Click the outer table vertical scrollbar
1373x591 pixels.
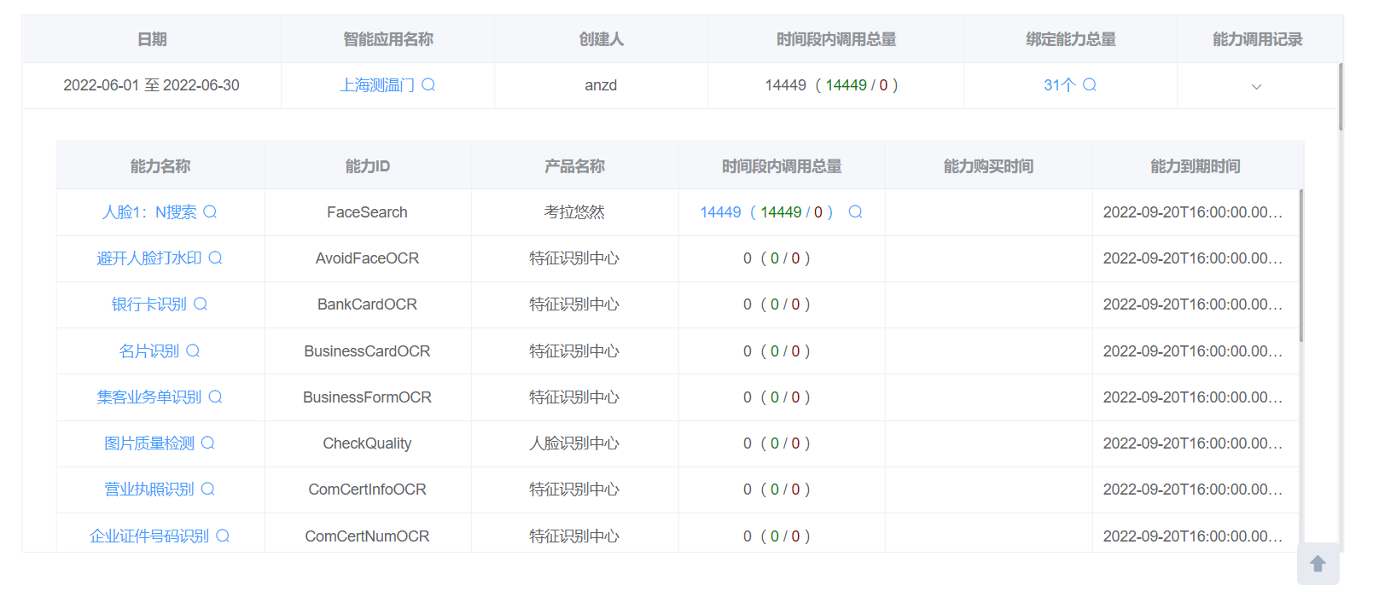tap(1341, 96)
